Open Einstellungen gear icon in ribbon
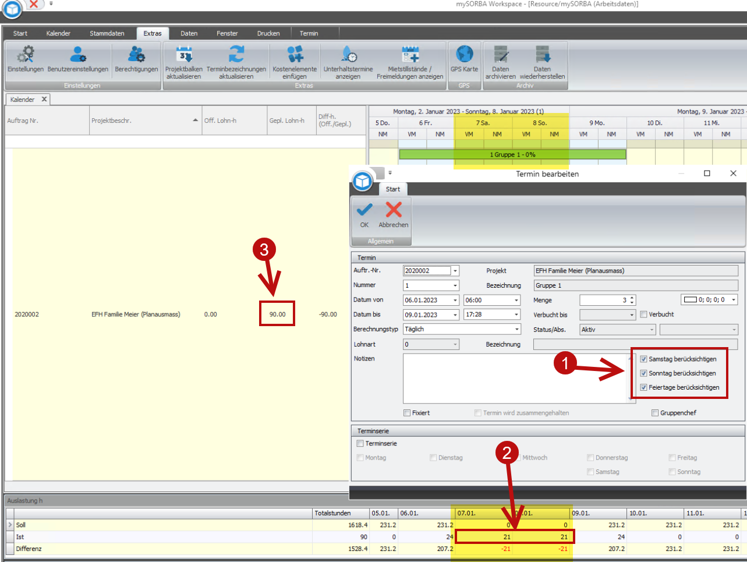This screenshot has height=562, width=747. 26,55
